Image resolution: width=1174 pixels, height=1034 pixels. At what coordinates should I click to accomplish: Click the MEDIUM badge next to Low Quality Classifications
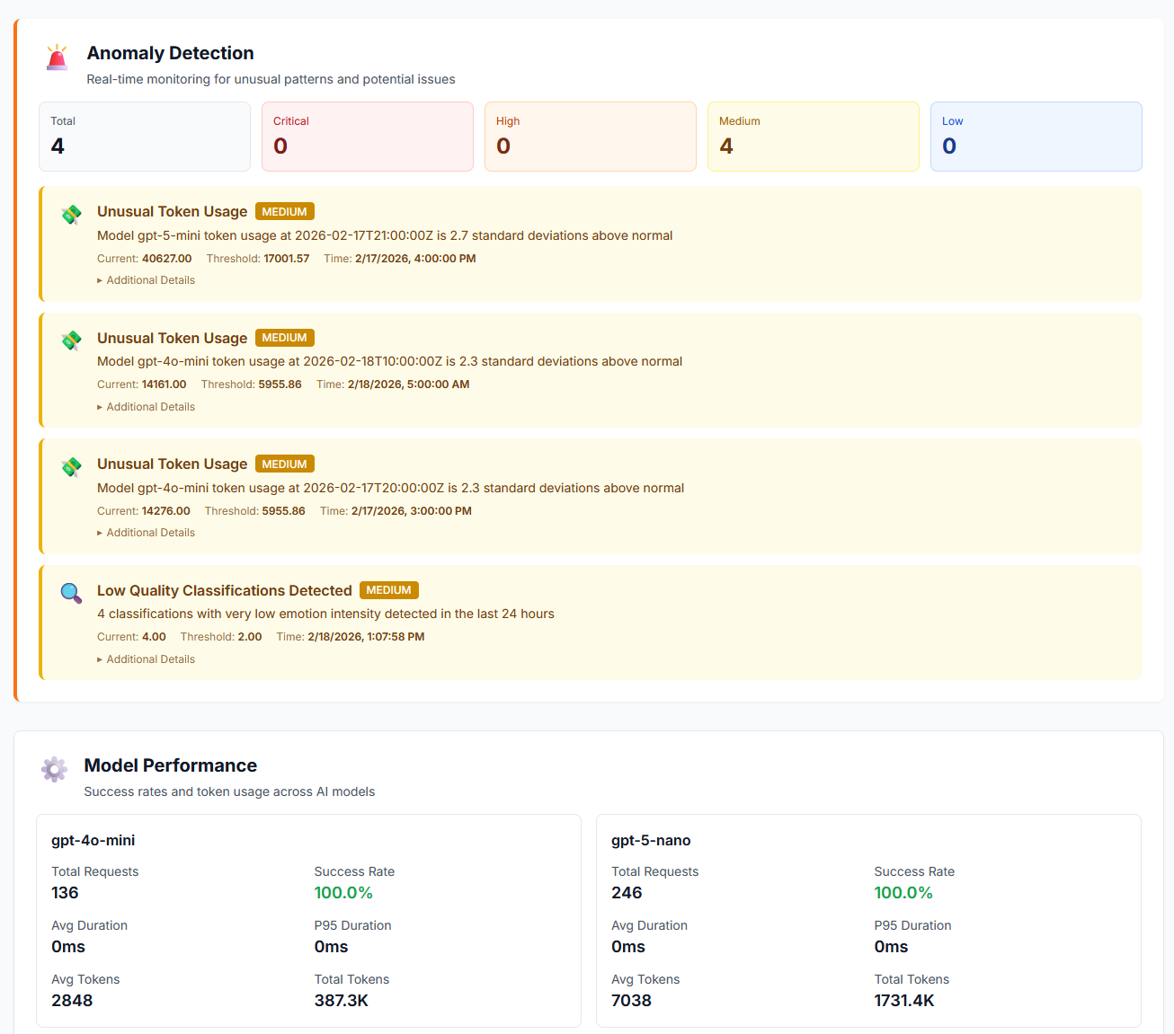point(389,590)
